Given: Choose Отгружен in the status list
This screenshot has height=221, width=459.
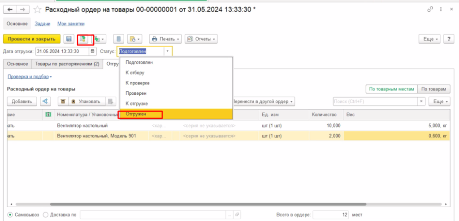Looking at the screenshot, I should tap(137, 114).
